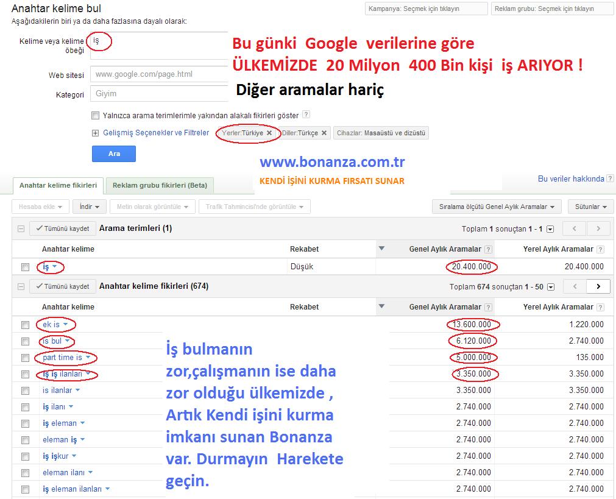Click next-page arrow in Arama terimleri pager
Screen dimensions: 616x499
click(x=598, y=228)
